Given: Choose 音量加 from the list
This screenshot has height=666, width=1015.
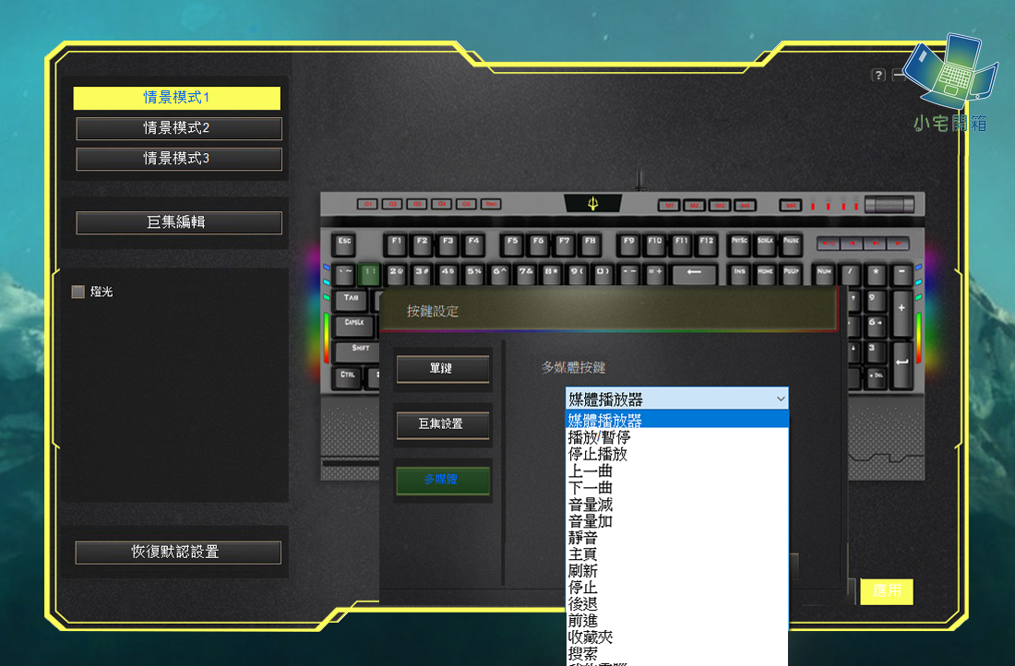Looking at the screenshot, I should click(676, 521).
